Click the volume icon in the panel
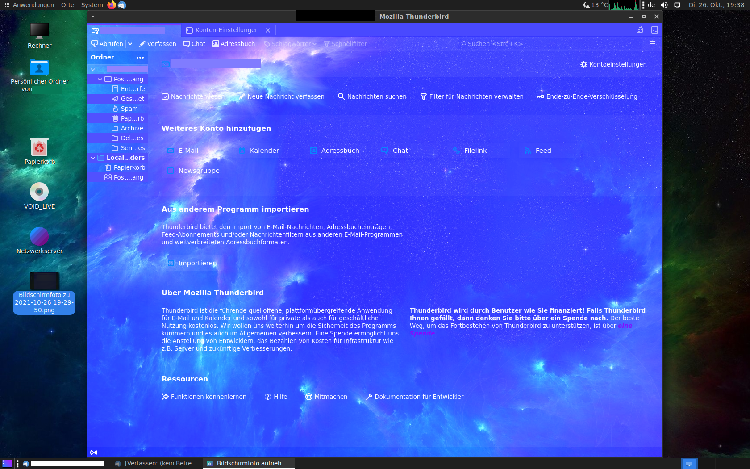This screenshot has width=750, height=469. (x=665, y=5)
